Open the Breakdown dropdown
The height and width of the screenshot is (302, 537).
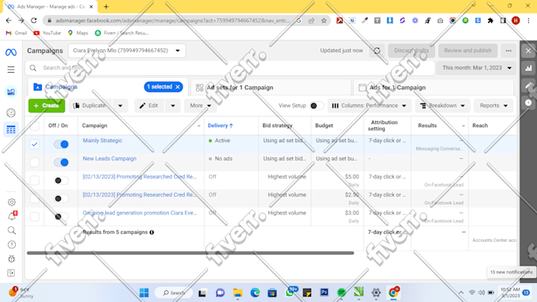pyautogui.click(x=442, y=106)
